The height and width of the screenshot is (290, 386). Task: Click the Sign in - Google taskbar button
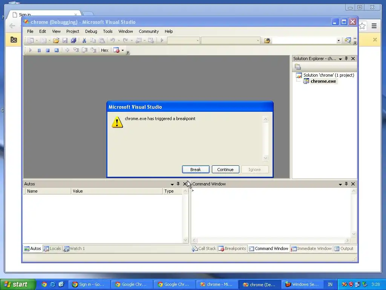89,284
